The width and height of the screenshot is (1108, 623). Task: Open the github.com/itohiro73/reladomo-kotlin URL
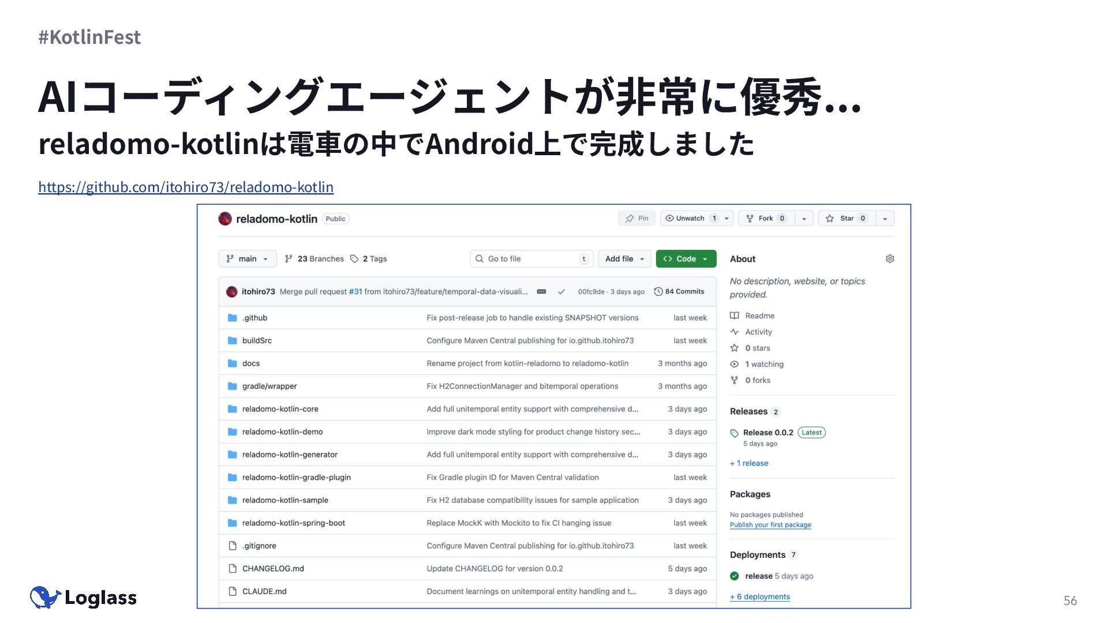[186, 187]
